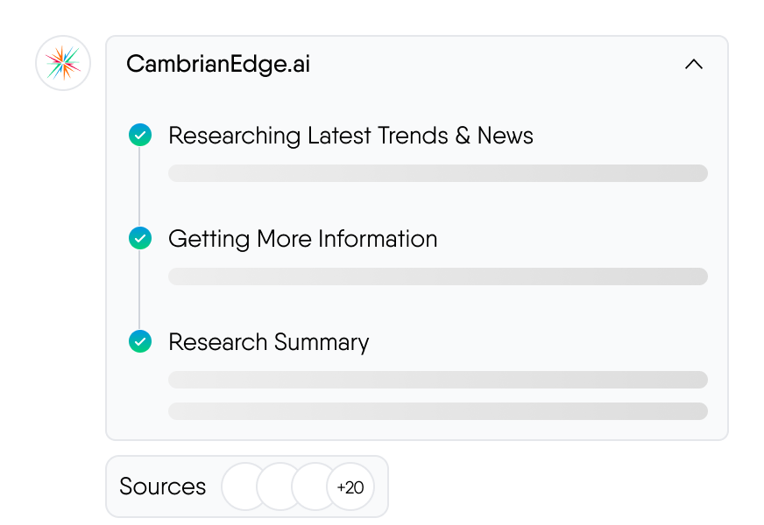Click the second source avatar circle
This screenshot has width=764, height=525.
[x=279, y=486]
